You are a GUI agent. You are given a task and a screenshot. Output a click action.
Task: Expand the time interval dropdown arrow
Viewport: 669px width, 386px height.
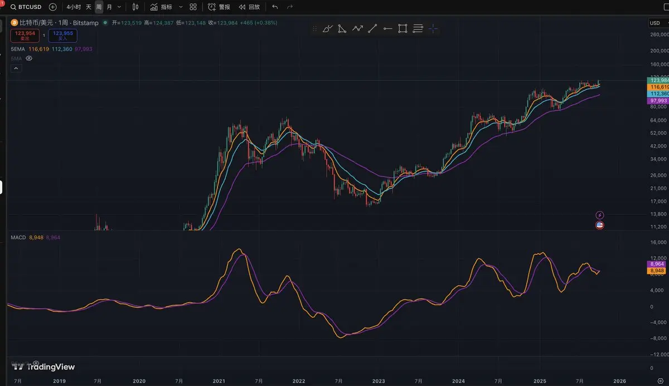119,7
